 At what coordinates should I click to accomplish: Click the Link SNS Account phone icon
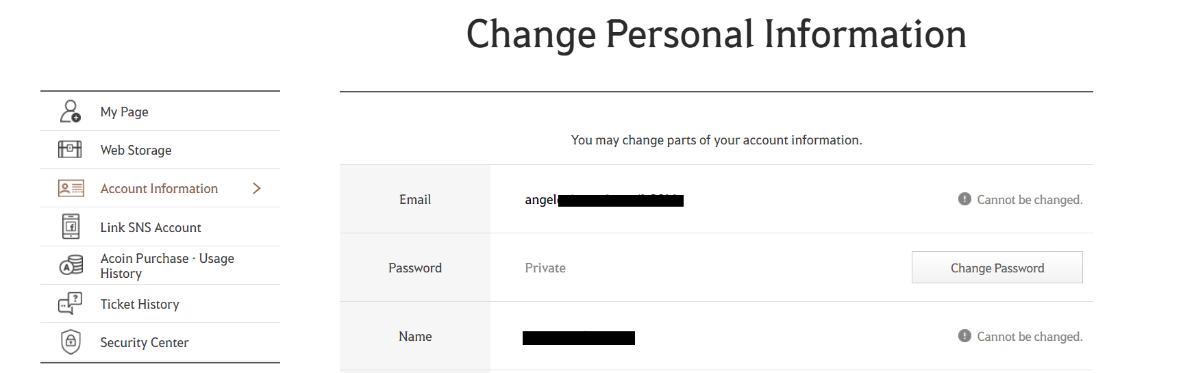coord(71,227)
